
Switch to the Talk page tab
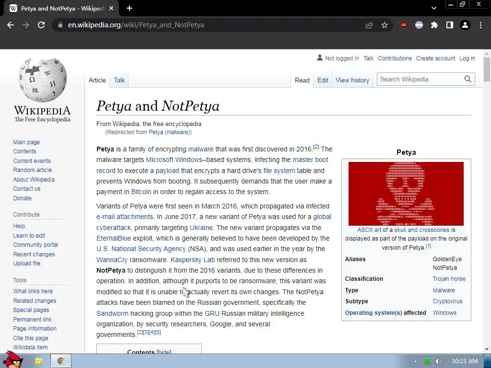click(x=119, y=80)
